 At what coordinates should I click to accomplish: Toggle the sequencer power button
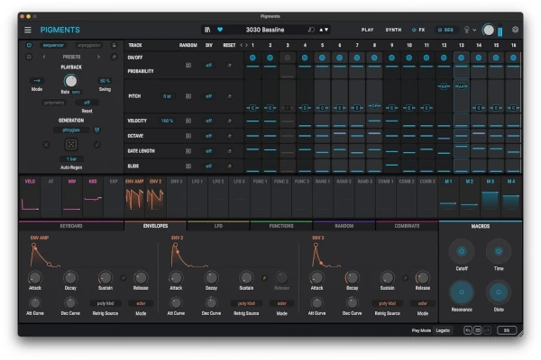coord(29,45)
